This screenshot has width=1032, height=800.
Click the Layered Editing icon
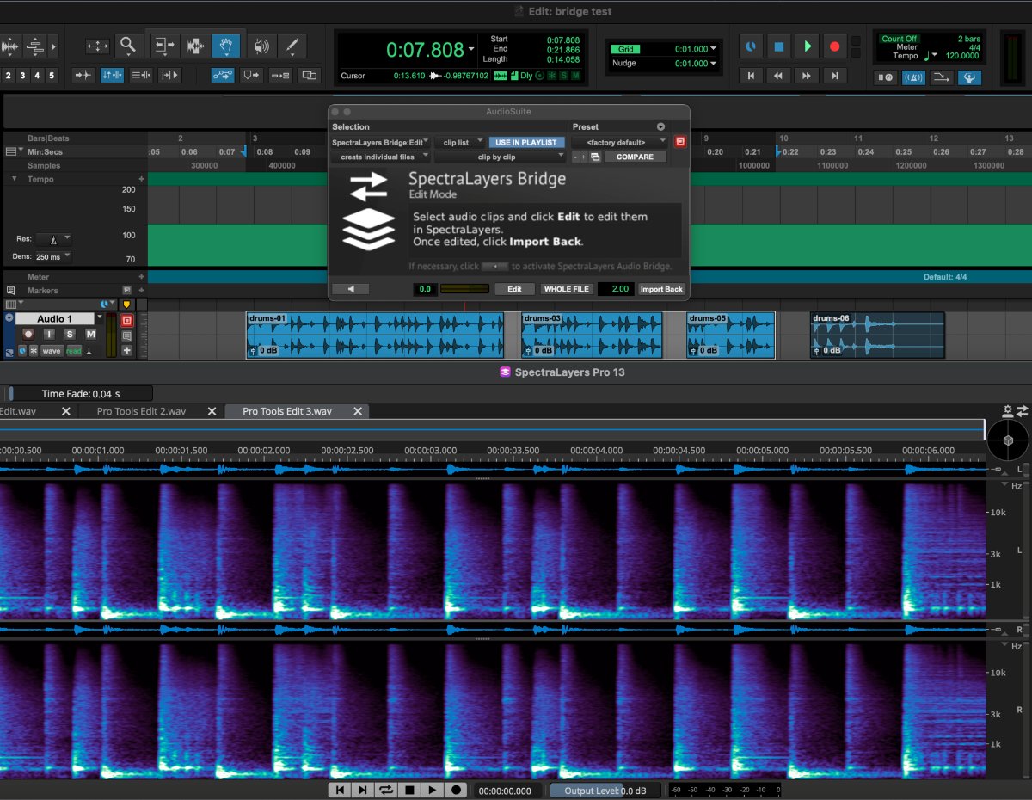click(x=309, y=76)
